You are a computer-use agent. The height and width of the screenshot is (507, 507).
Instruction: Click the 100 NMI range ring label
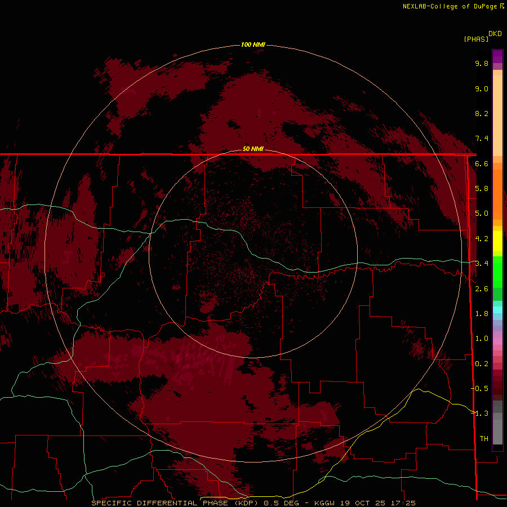tap(253, 45)
